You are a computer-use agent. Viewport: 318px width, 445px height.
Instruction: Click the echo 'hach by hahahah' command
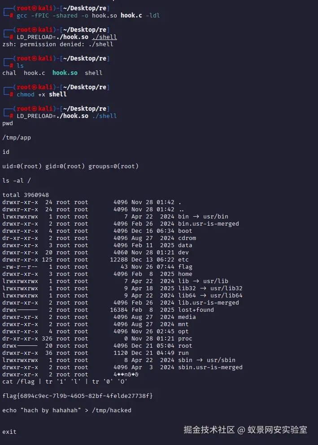click(x=66, y=410)
